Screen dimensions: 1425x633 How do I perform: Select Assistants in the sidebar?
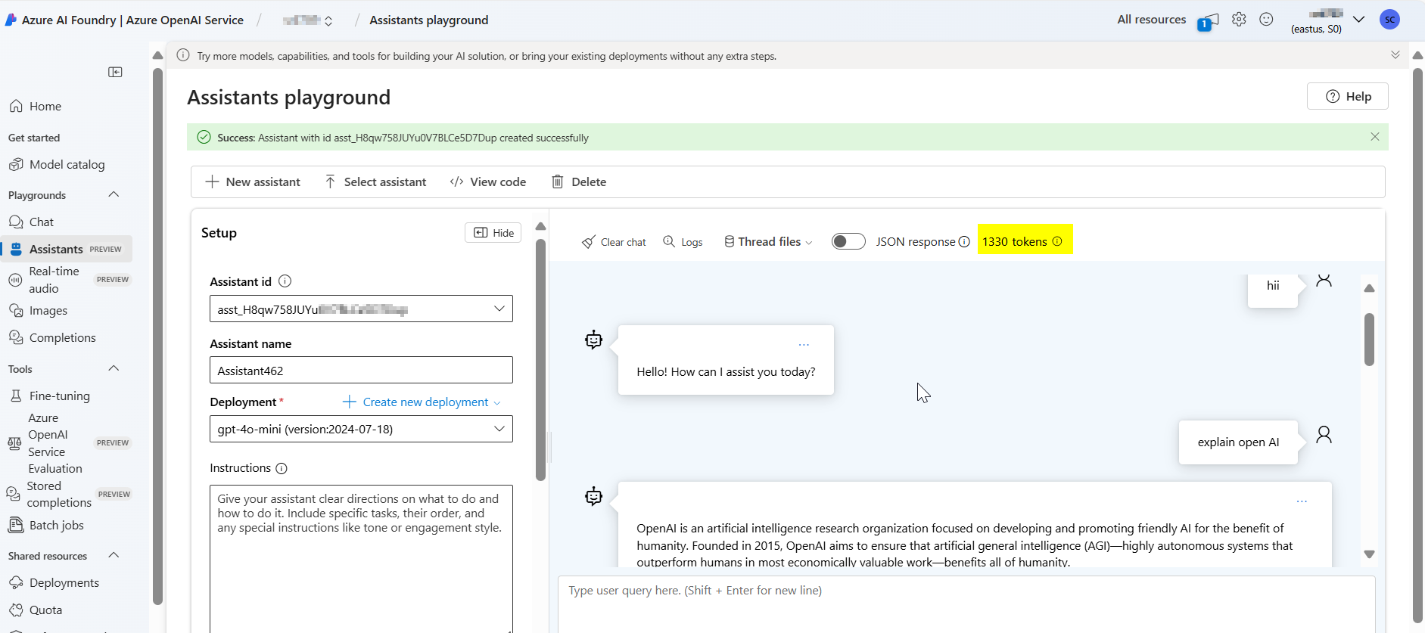coord(66,249)
